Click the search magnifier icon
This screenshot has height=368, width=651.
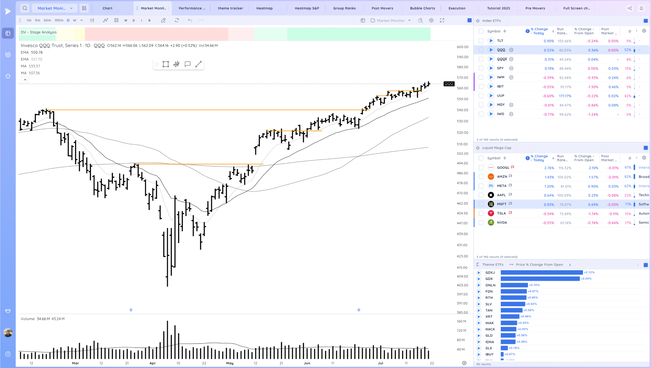click(x=25, y=8)
